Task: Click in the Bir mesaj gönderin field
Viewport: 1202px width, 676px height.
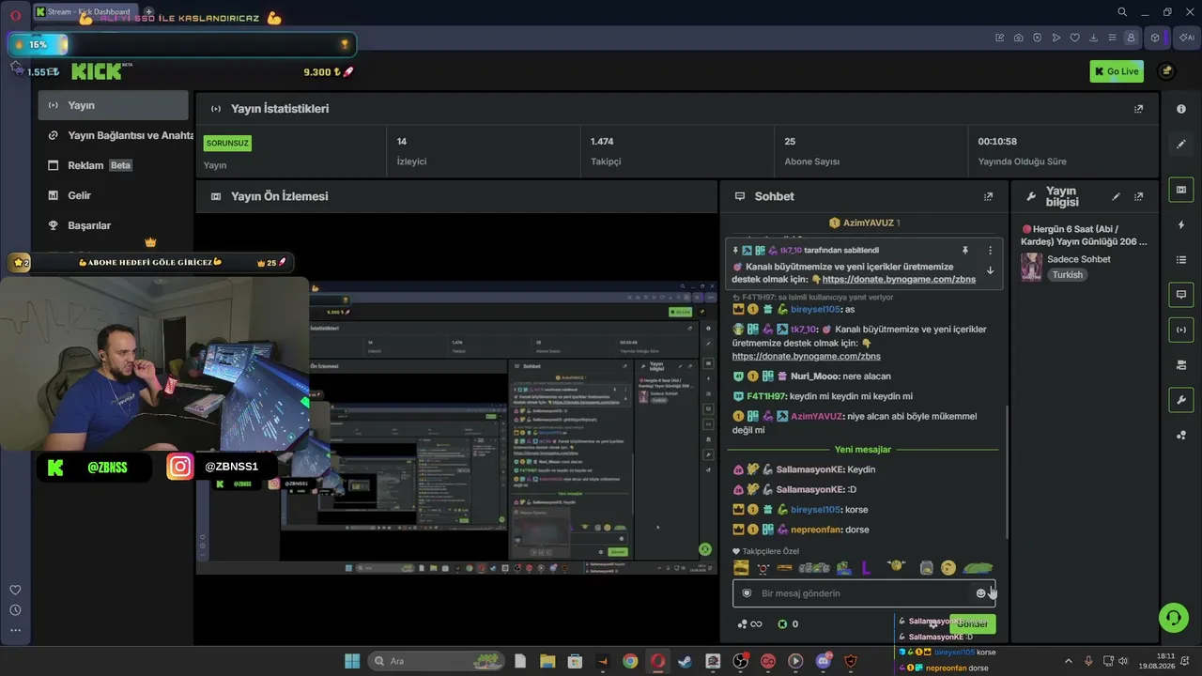Action: pos(864,593)
